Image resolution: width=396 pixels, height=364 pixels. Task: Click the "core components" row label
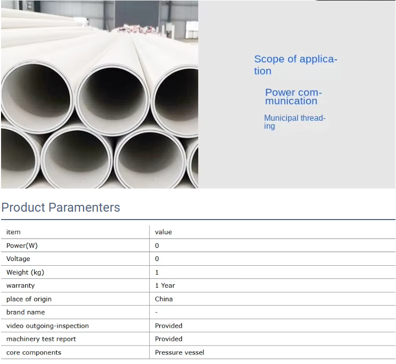click(x=34, y=352)
